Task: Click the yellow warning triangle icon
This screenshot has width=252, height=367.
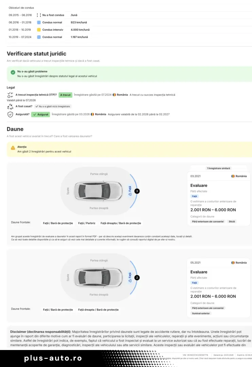Action: point(13,148)
